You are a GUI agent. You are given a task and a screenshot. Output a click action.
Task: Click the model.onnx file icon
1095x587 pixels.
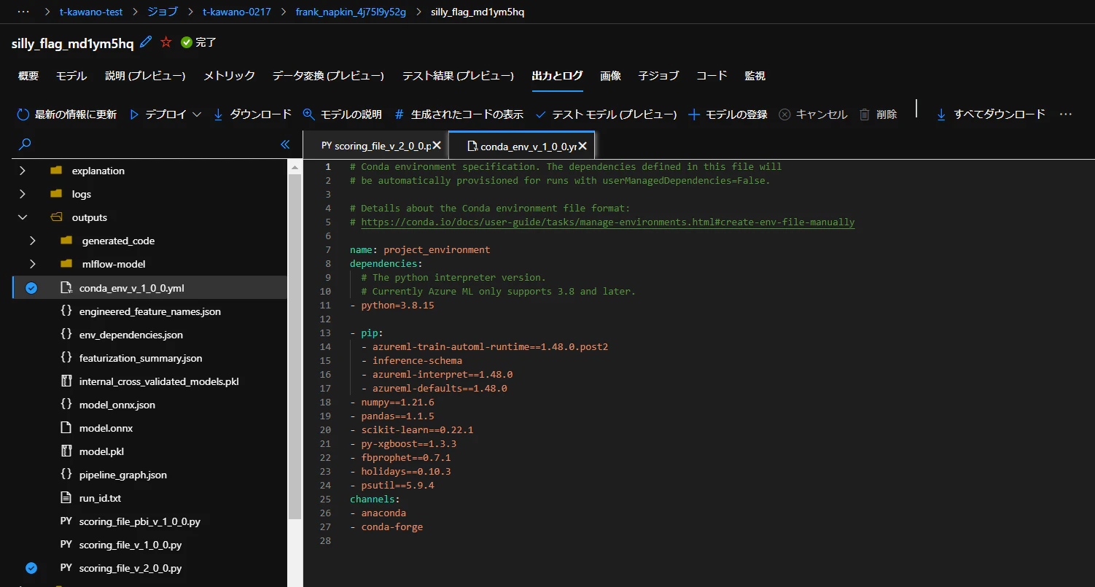click(x=66, y=428)
